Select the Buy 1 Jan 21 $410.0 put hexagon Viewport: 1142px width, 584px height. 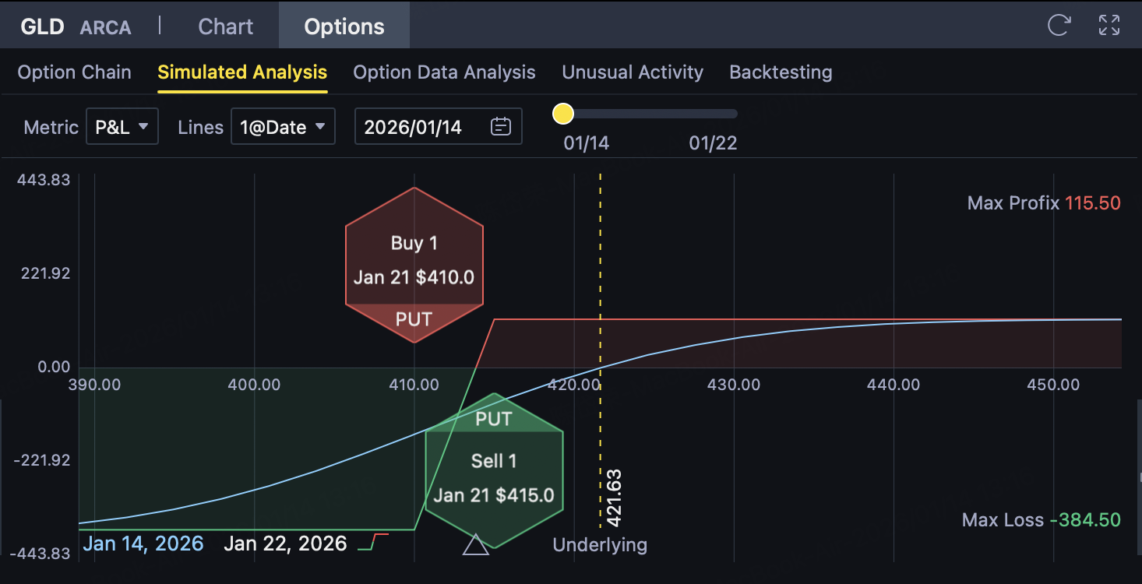tap(414, 265)
